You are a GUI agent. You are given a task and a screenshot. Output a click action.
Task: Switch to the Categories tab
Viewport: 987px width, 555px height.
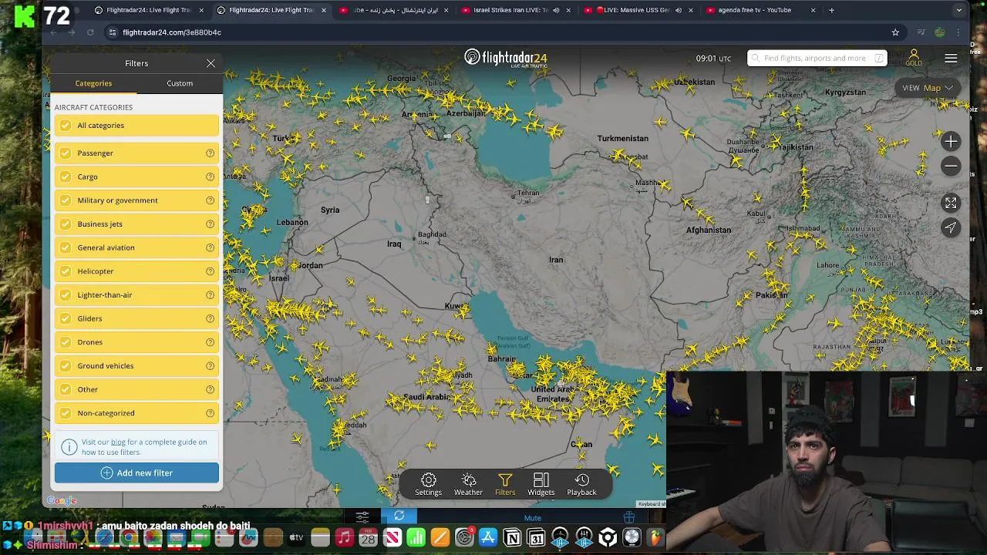tap(93, 83)
